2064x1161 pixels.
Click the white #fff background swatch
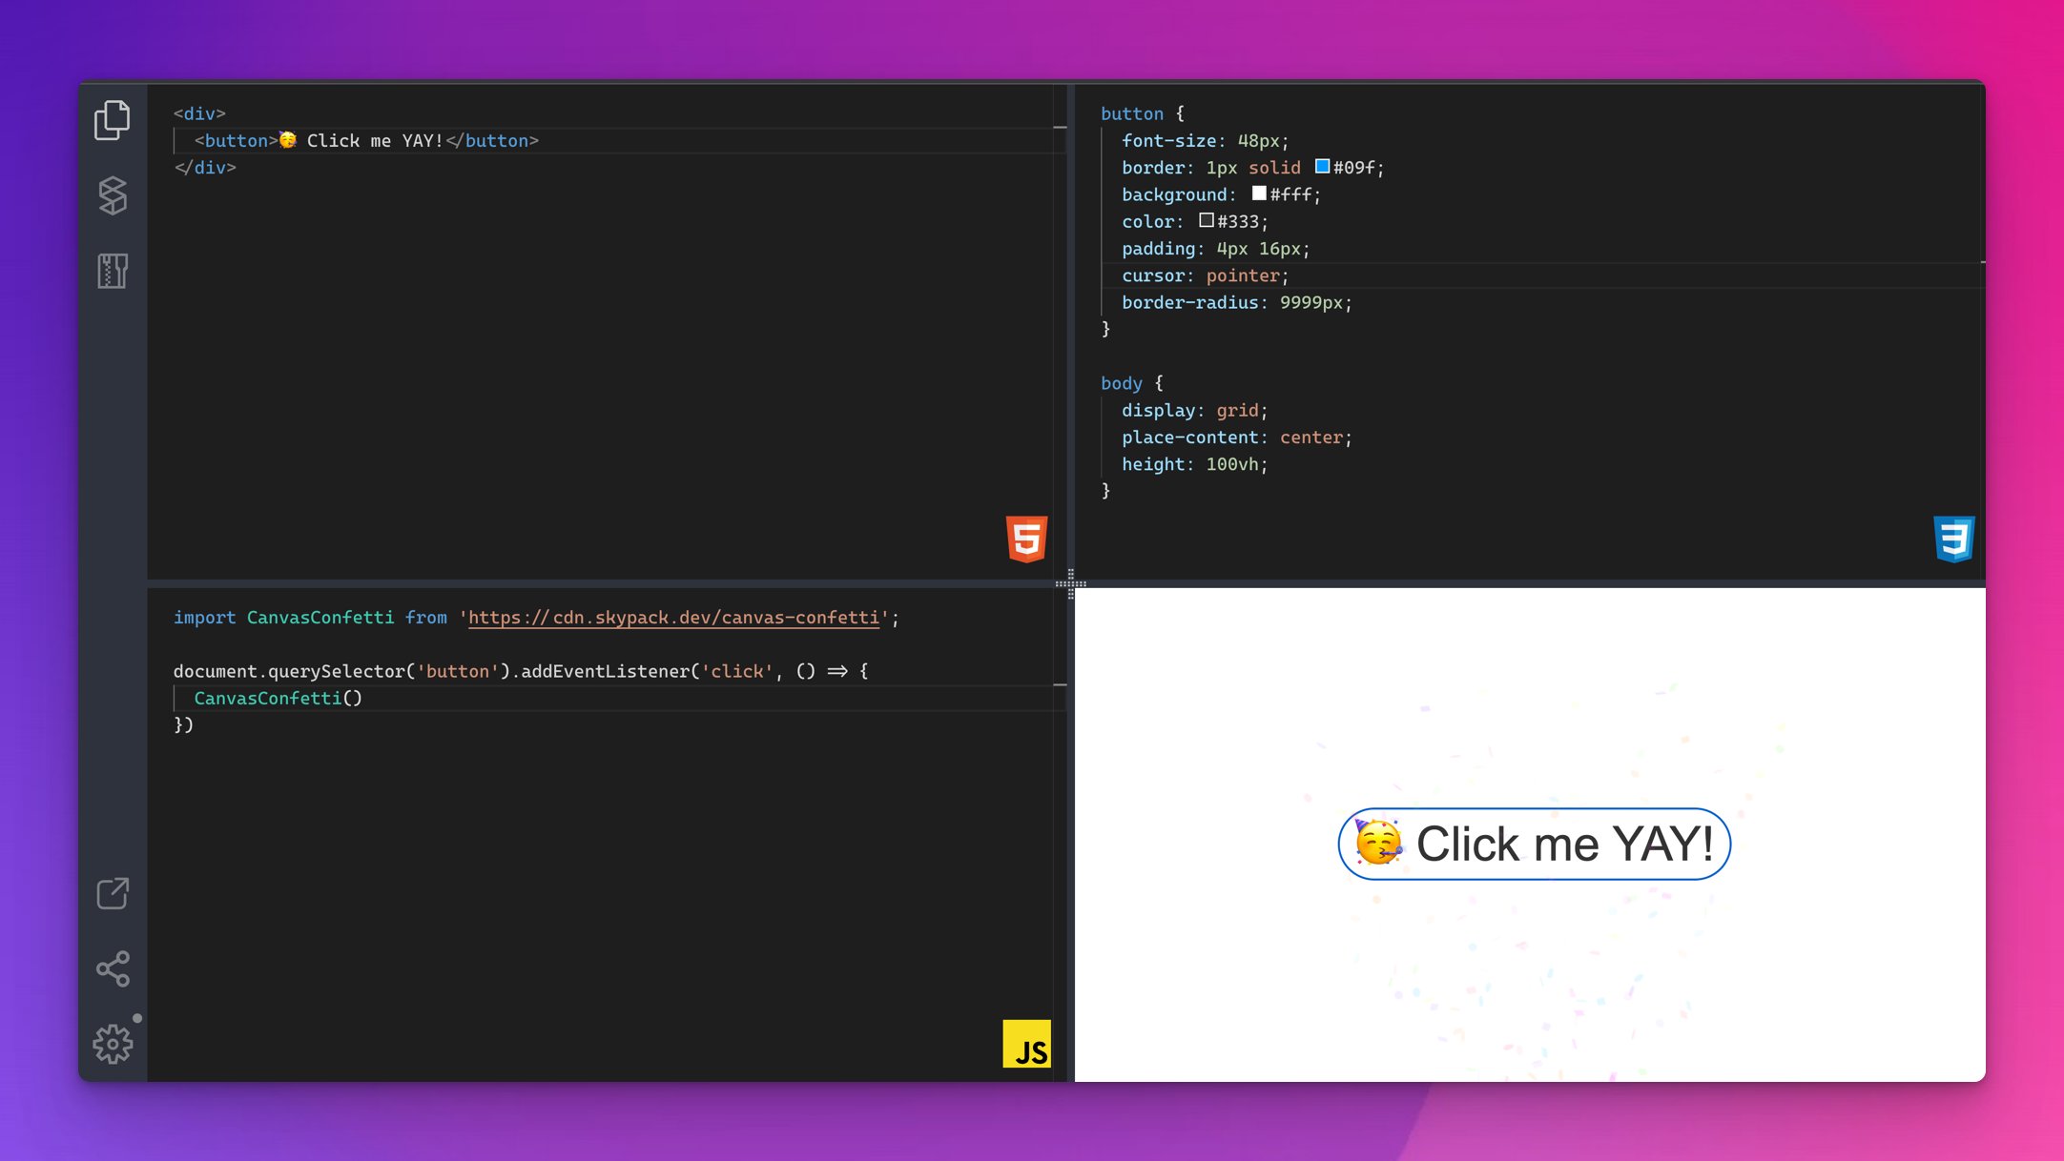tap(1259, 193)
